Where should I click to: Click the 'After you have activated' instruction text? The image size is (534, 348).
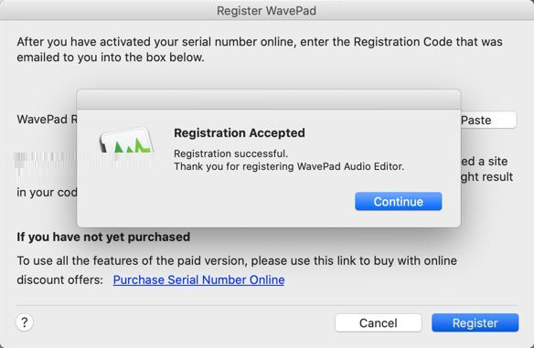tap(260, 49)
